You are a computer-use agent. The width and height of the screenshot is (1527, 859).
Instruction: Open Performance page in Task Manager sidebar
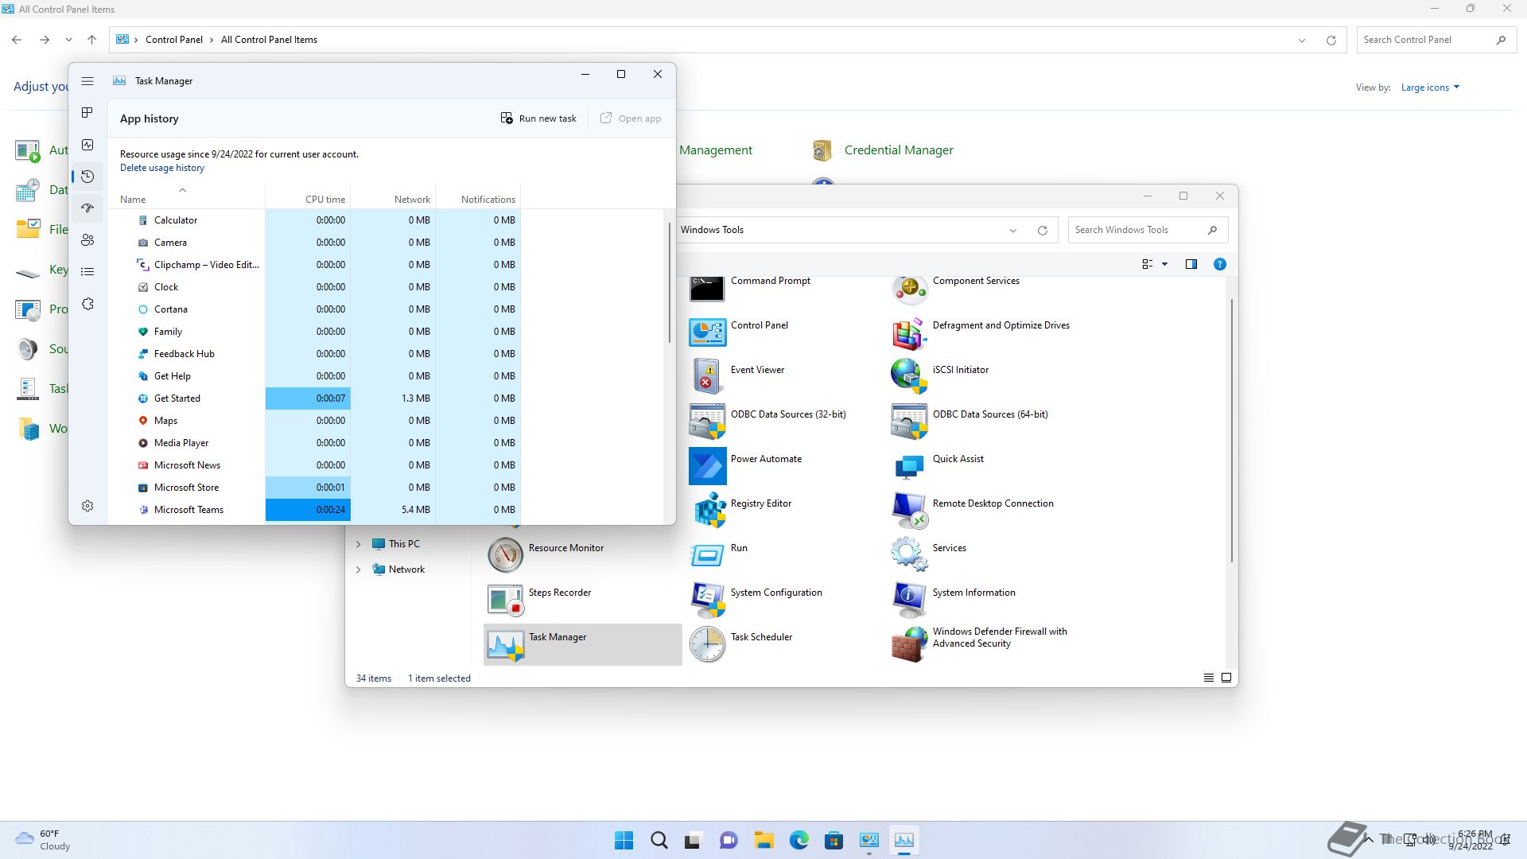[x=87, y=145]
